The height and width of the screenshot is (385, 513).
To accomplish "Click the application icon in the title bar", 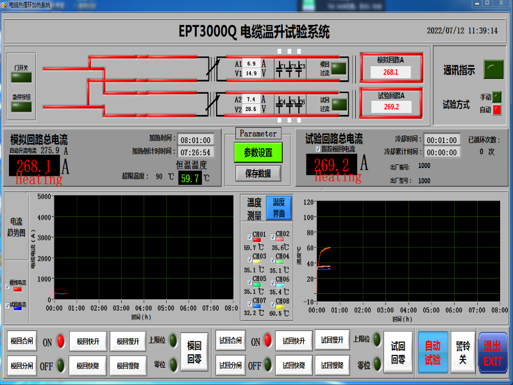I will click(4, 4).
